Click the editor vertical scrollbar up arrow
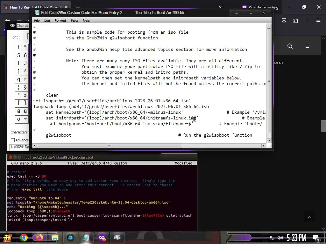Screen dimensions: 326x244 coord(269,26)
